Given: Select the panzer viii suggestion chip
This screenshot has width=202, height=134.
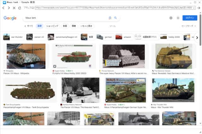Looking at the screenshot, I should [x=36, y=37].
